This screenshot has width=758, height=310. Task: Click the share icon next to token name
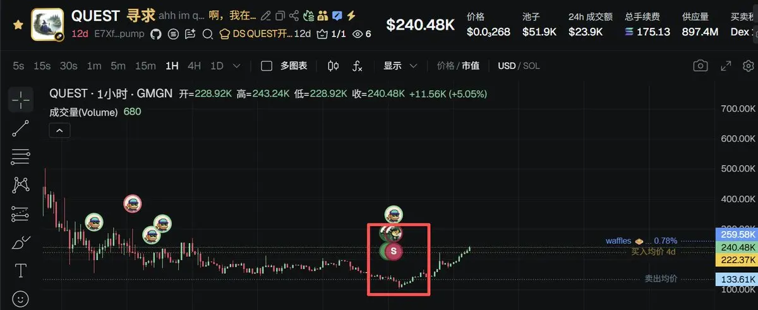coord(293,16)
